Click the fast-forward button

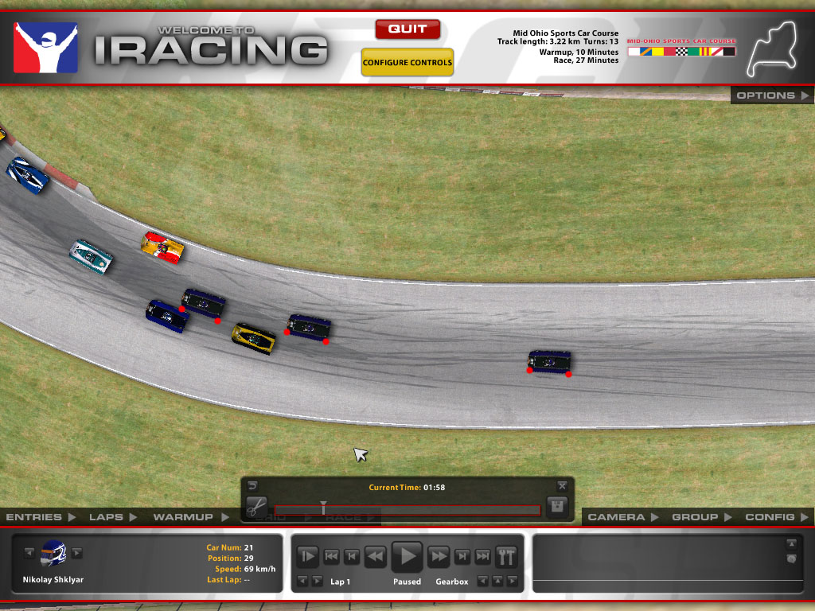pos(439,556)
